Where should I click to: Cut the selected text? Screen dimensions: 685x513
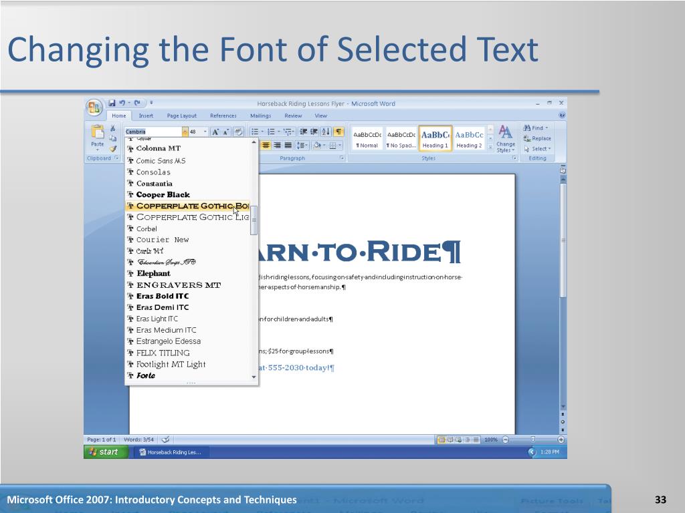112,128
